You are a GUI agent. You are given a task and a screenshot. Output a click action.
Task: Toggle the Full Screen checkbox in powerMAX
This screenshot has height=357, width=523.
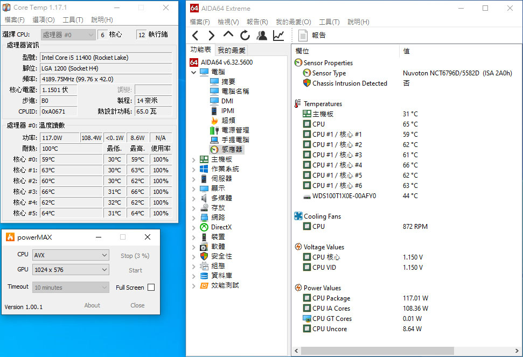point(151,288)
